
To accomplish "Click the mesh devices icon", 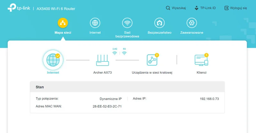I will [152, 60].
